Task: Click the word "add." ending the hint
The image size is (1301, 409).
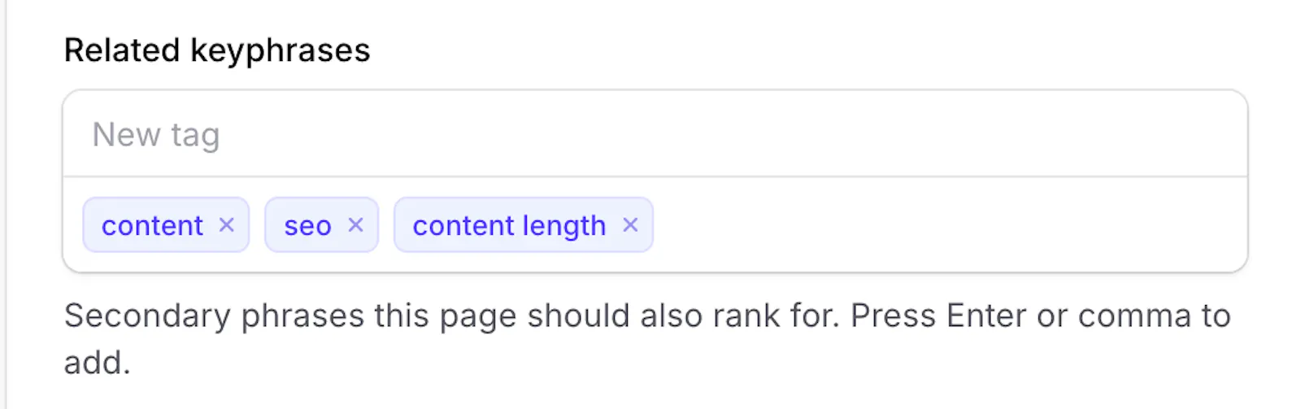Action: (98, 363)
